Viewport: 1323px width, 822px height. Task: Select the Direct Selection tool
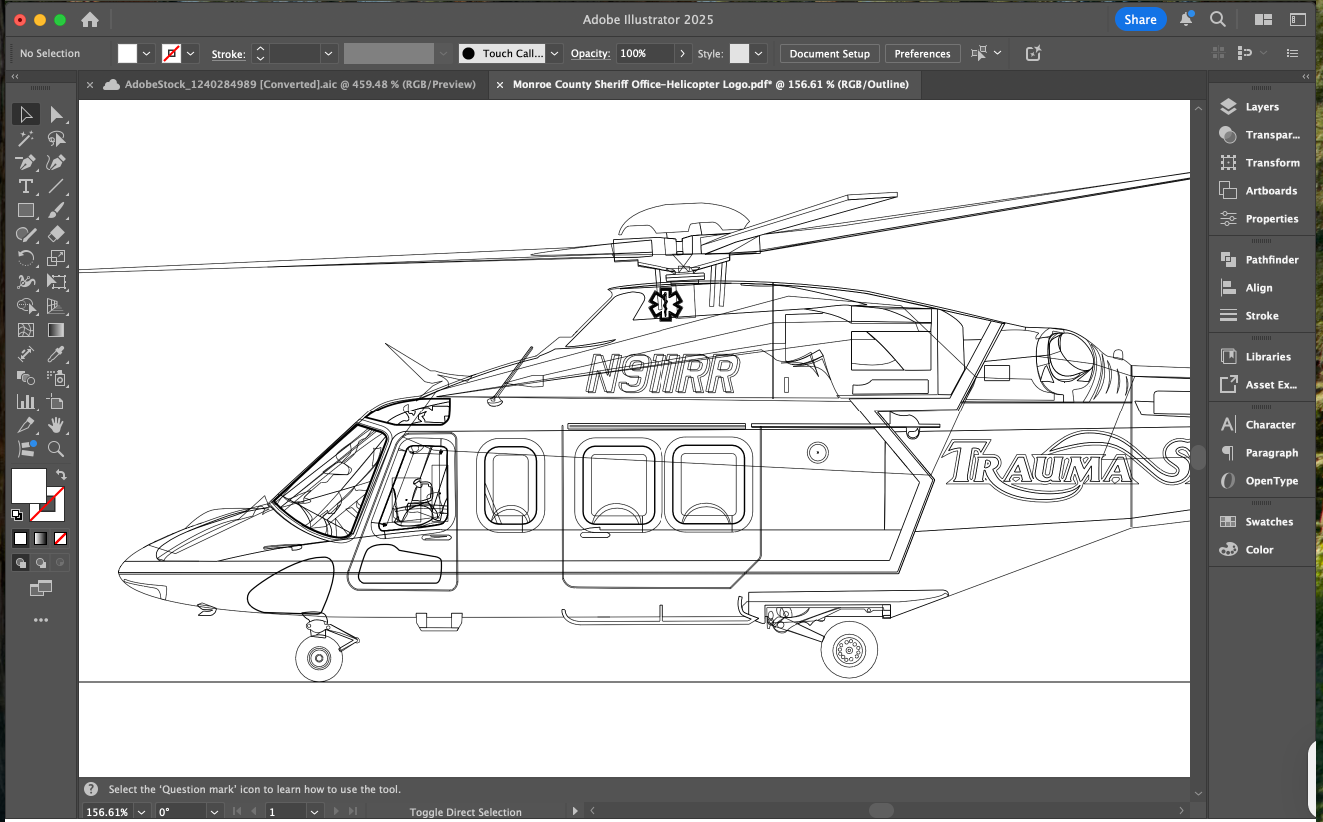(x=56, y=115)
